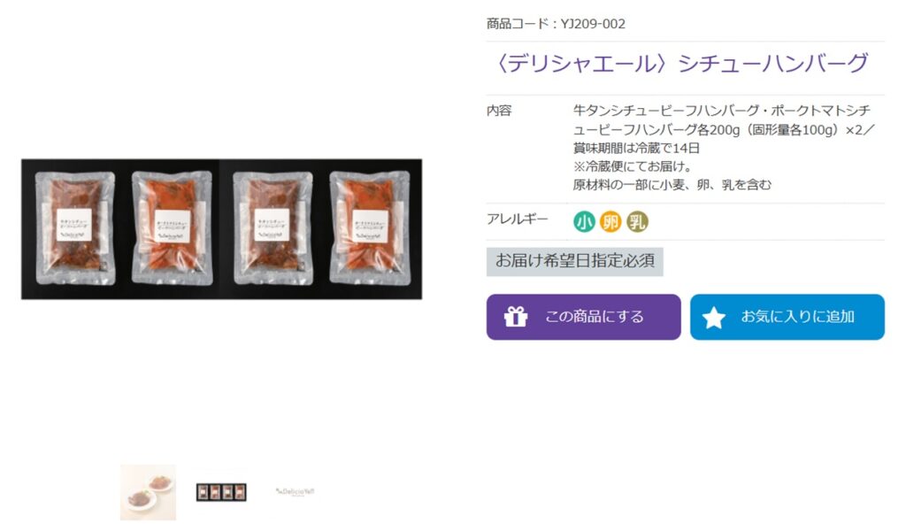Click the アレルギー row label
Viewport: 906px width, 531px height.
517,219
